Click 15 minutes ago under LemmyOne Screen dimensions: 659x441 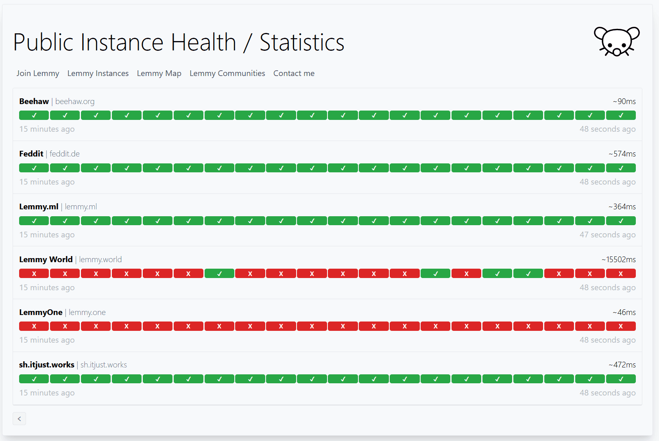click(x=47, y=340)
